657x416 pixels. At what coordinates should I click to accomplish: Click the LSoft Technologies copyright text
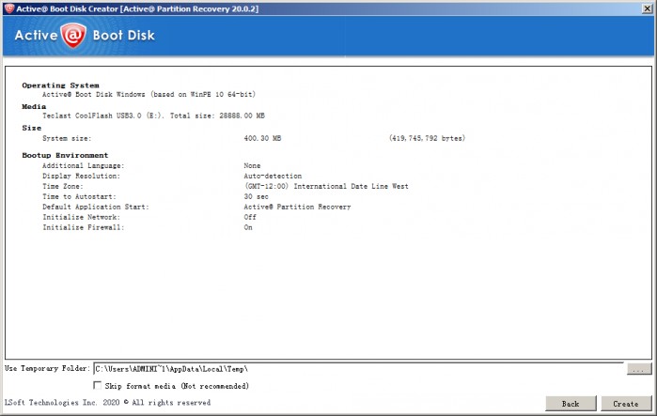(x=108, y=403)
